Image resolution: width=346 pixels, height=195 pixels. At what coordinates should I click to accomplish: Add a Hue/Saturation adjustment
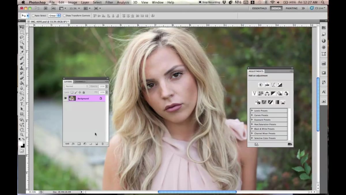[261, 93]
